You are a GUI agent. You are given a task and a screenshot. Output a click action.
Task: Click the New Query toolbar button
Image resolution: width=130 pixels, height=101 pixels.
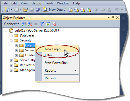(54, 10)
